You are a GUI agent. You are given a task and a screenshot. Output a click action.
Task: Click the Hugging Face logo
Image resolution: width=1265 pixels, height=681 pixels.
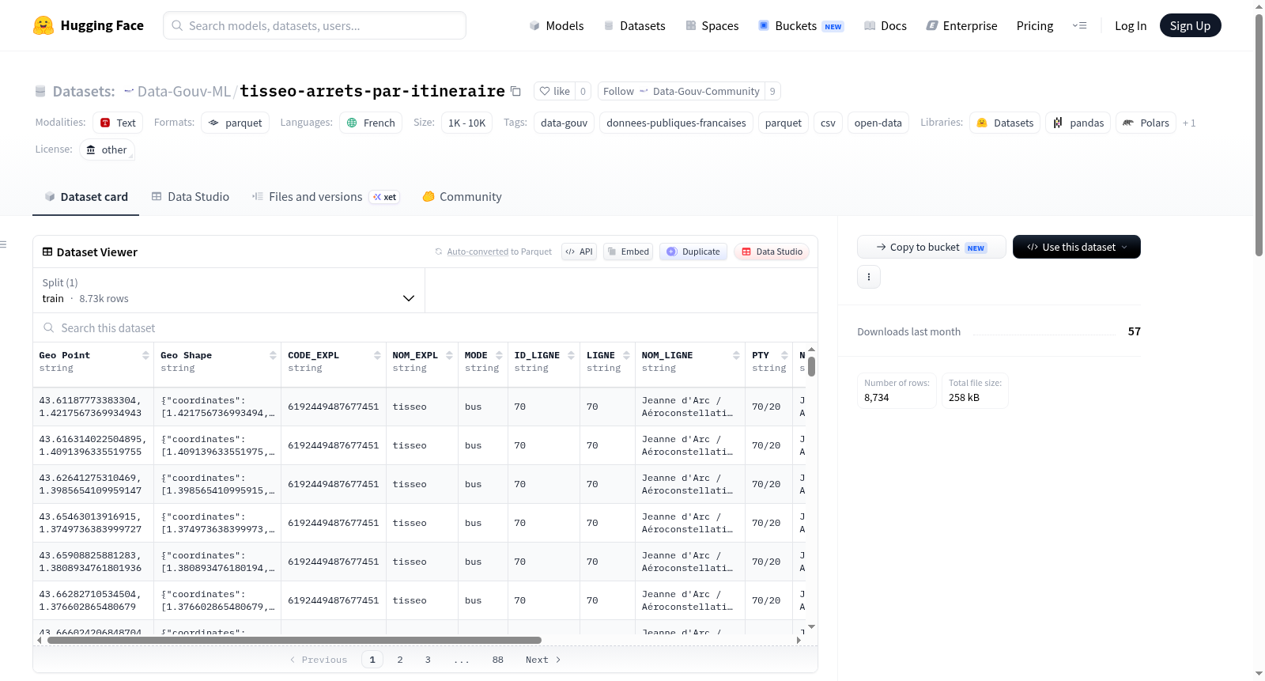click(x=43, y=25)
